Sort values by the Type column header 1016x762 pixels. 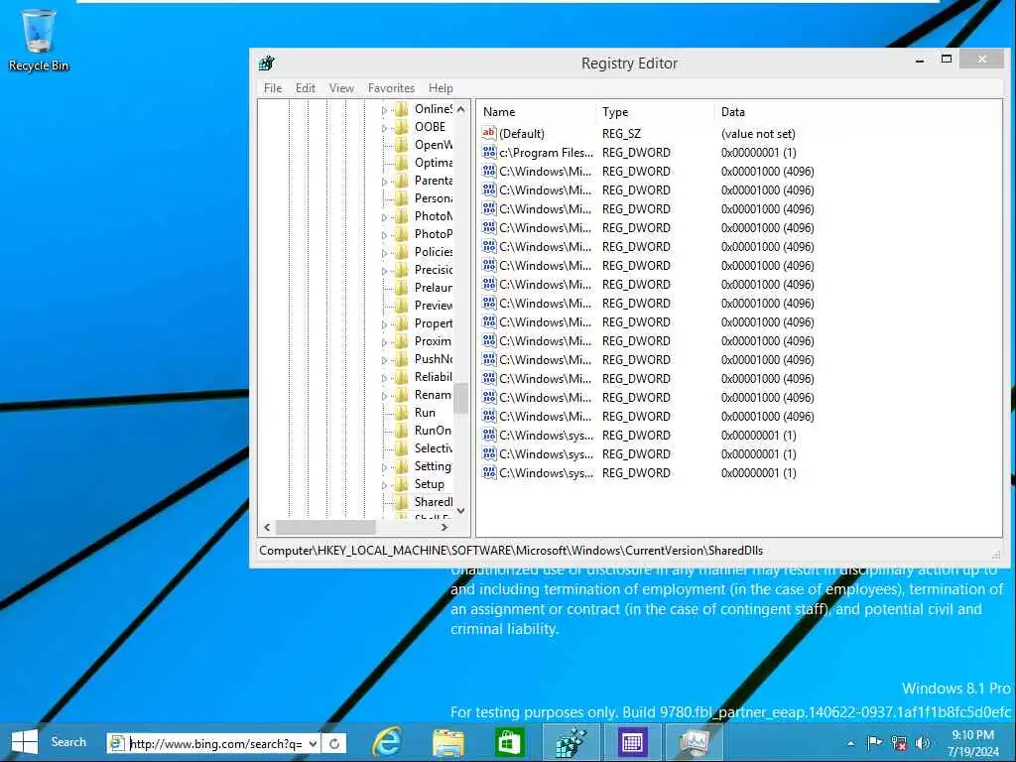(x=655, y=111)
